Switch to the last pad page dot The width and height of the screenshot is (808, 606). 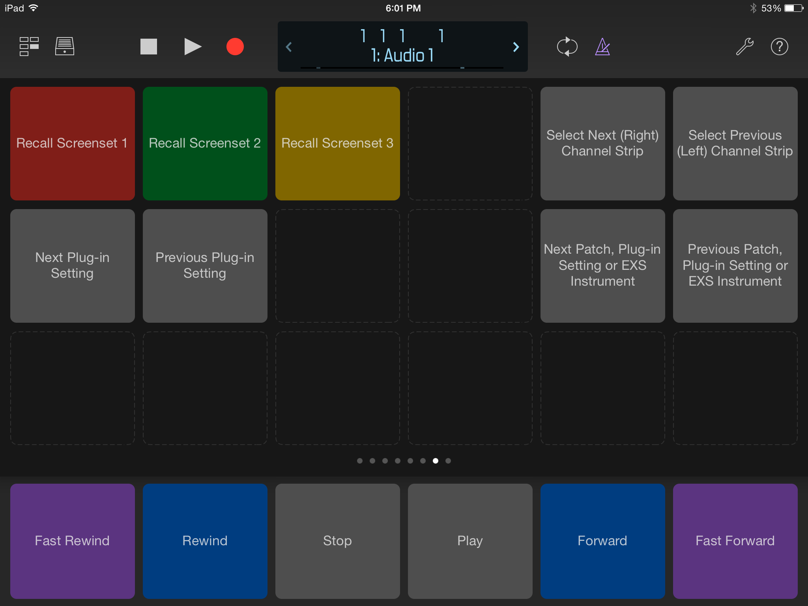tap(448, 460)
